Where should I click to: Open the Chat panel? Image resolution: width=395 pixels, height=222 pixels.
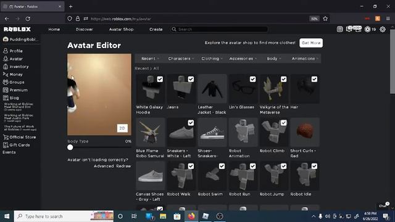tap(383, 205)
